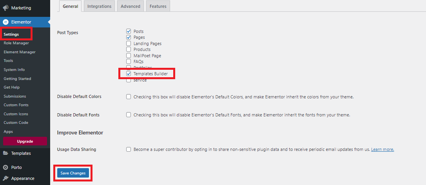Enable Landing Pages post type
Image resolution: width=426 pixels, height=185 pixels.
click(129, 44)
